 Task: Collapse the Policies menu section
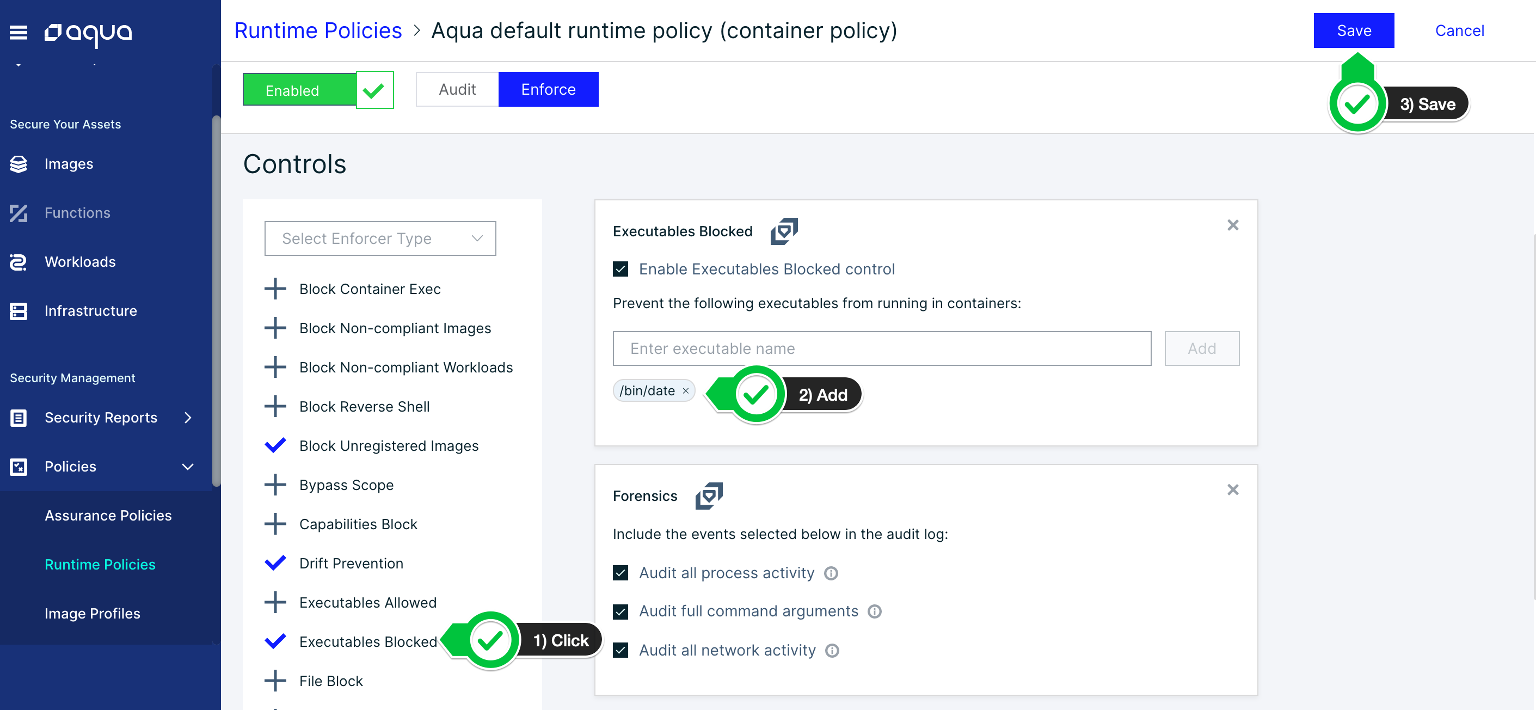pos(188,467)
